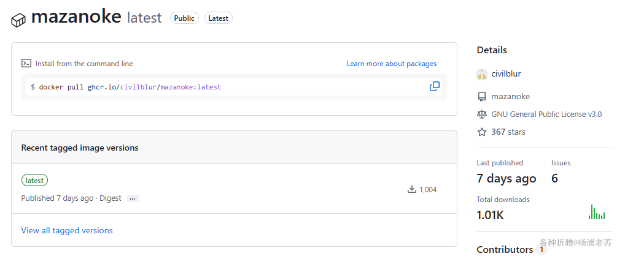625x259 pixels.
Task: Click the Public badge in title
Action: pos(184,18)
